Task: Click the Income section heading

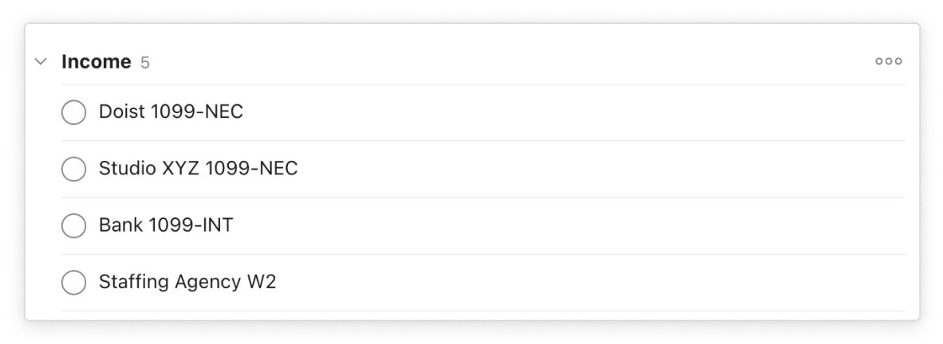Action: point(96,61)
